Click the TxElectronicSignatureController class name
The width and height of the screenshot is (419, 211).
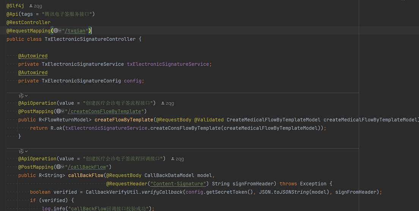(90, 39)
